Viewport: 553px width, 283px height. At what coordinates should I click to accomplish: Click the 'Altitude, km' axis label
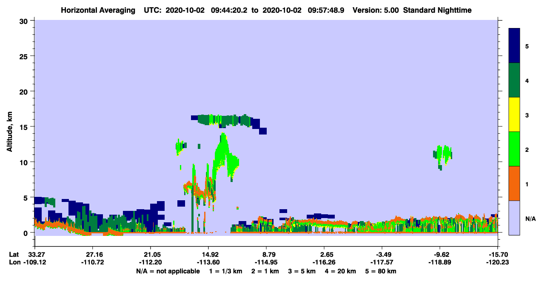point(9,133)
